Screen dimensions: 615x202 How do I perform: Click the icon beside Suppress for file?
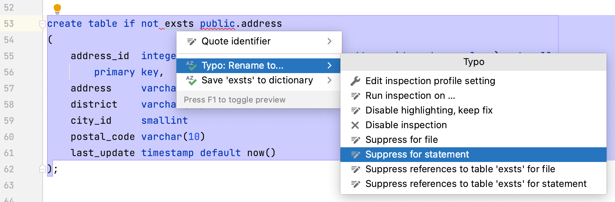(355, 140)
